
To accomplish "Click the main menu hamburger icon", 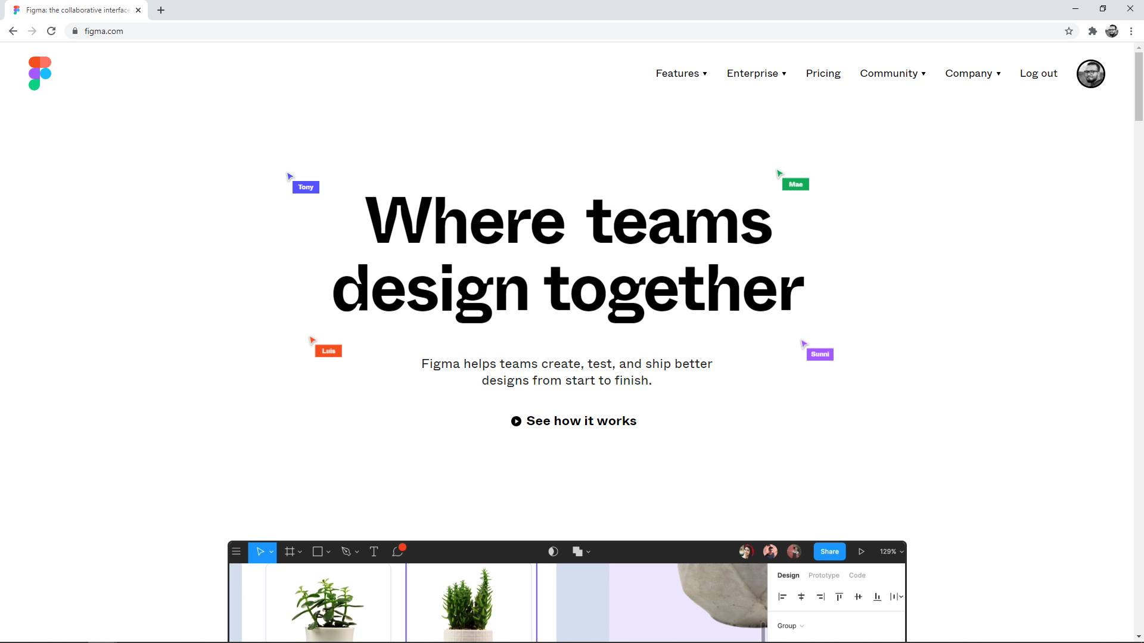I will (237, 551).
